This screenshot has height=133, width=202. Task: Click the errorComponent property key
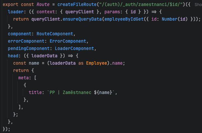[26, 41]
